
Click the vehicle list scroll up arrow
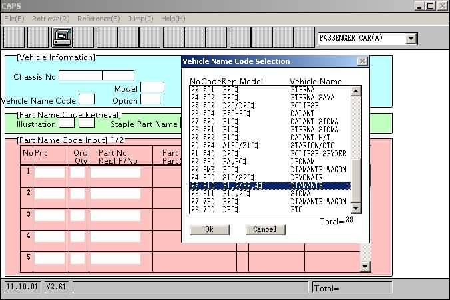(356, 92)
